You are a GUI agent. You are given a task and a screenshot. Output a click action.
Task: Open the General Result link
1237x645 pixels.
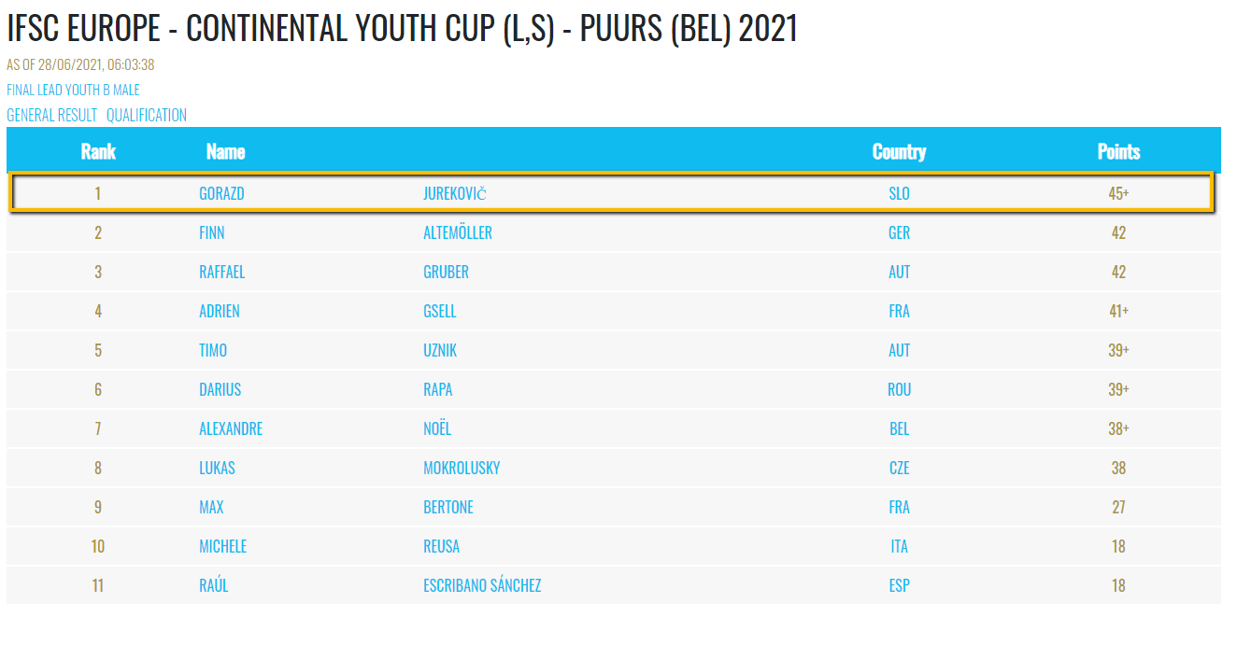point(51,115)
